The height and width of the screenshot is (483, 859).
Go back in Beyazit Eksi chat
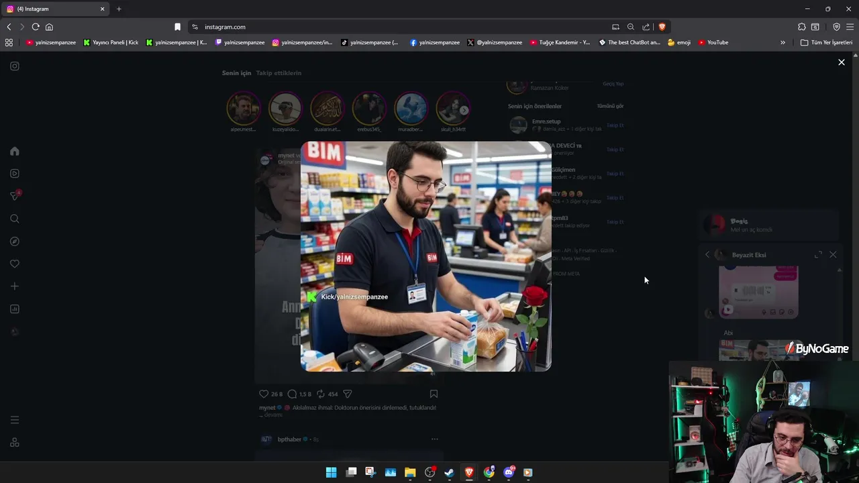point(707,255)
